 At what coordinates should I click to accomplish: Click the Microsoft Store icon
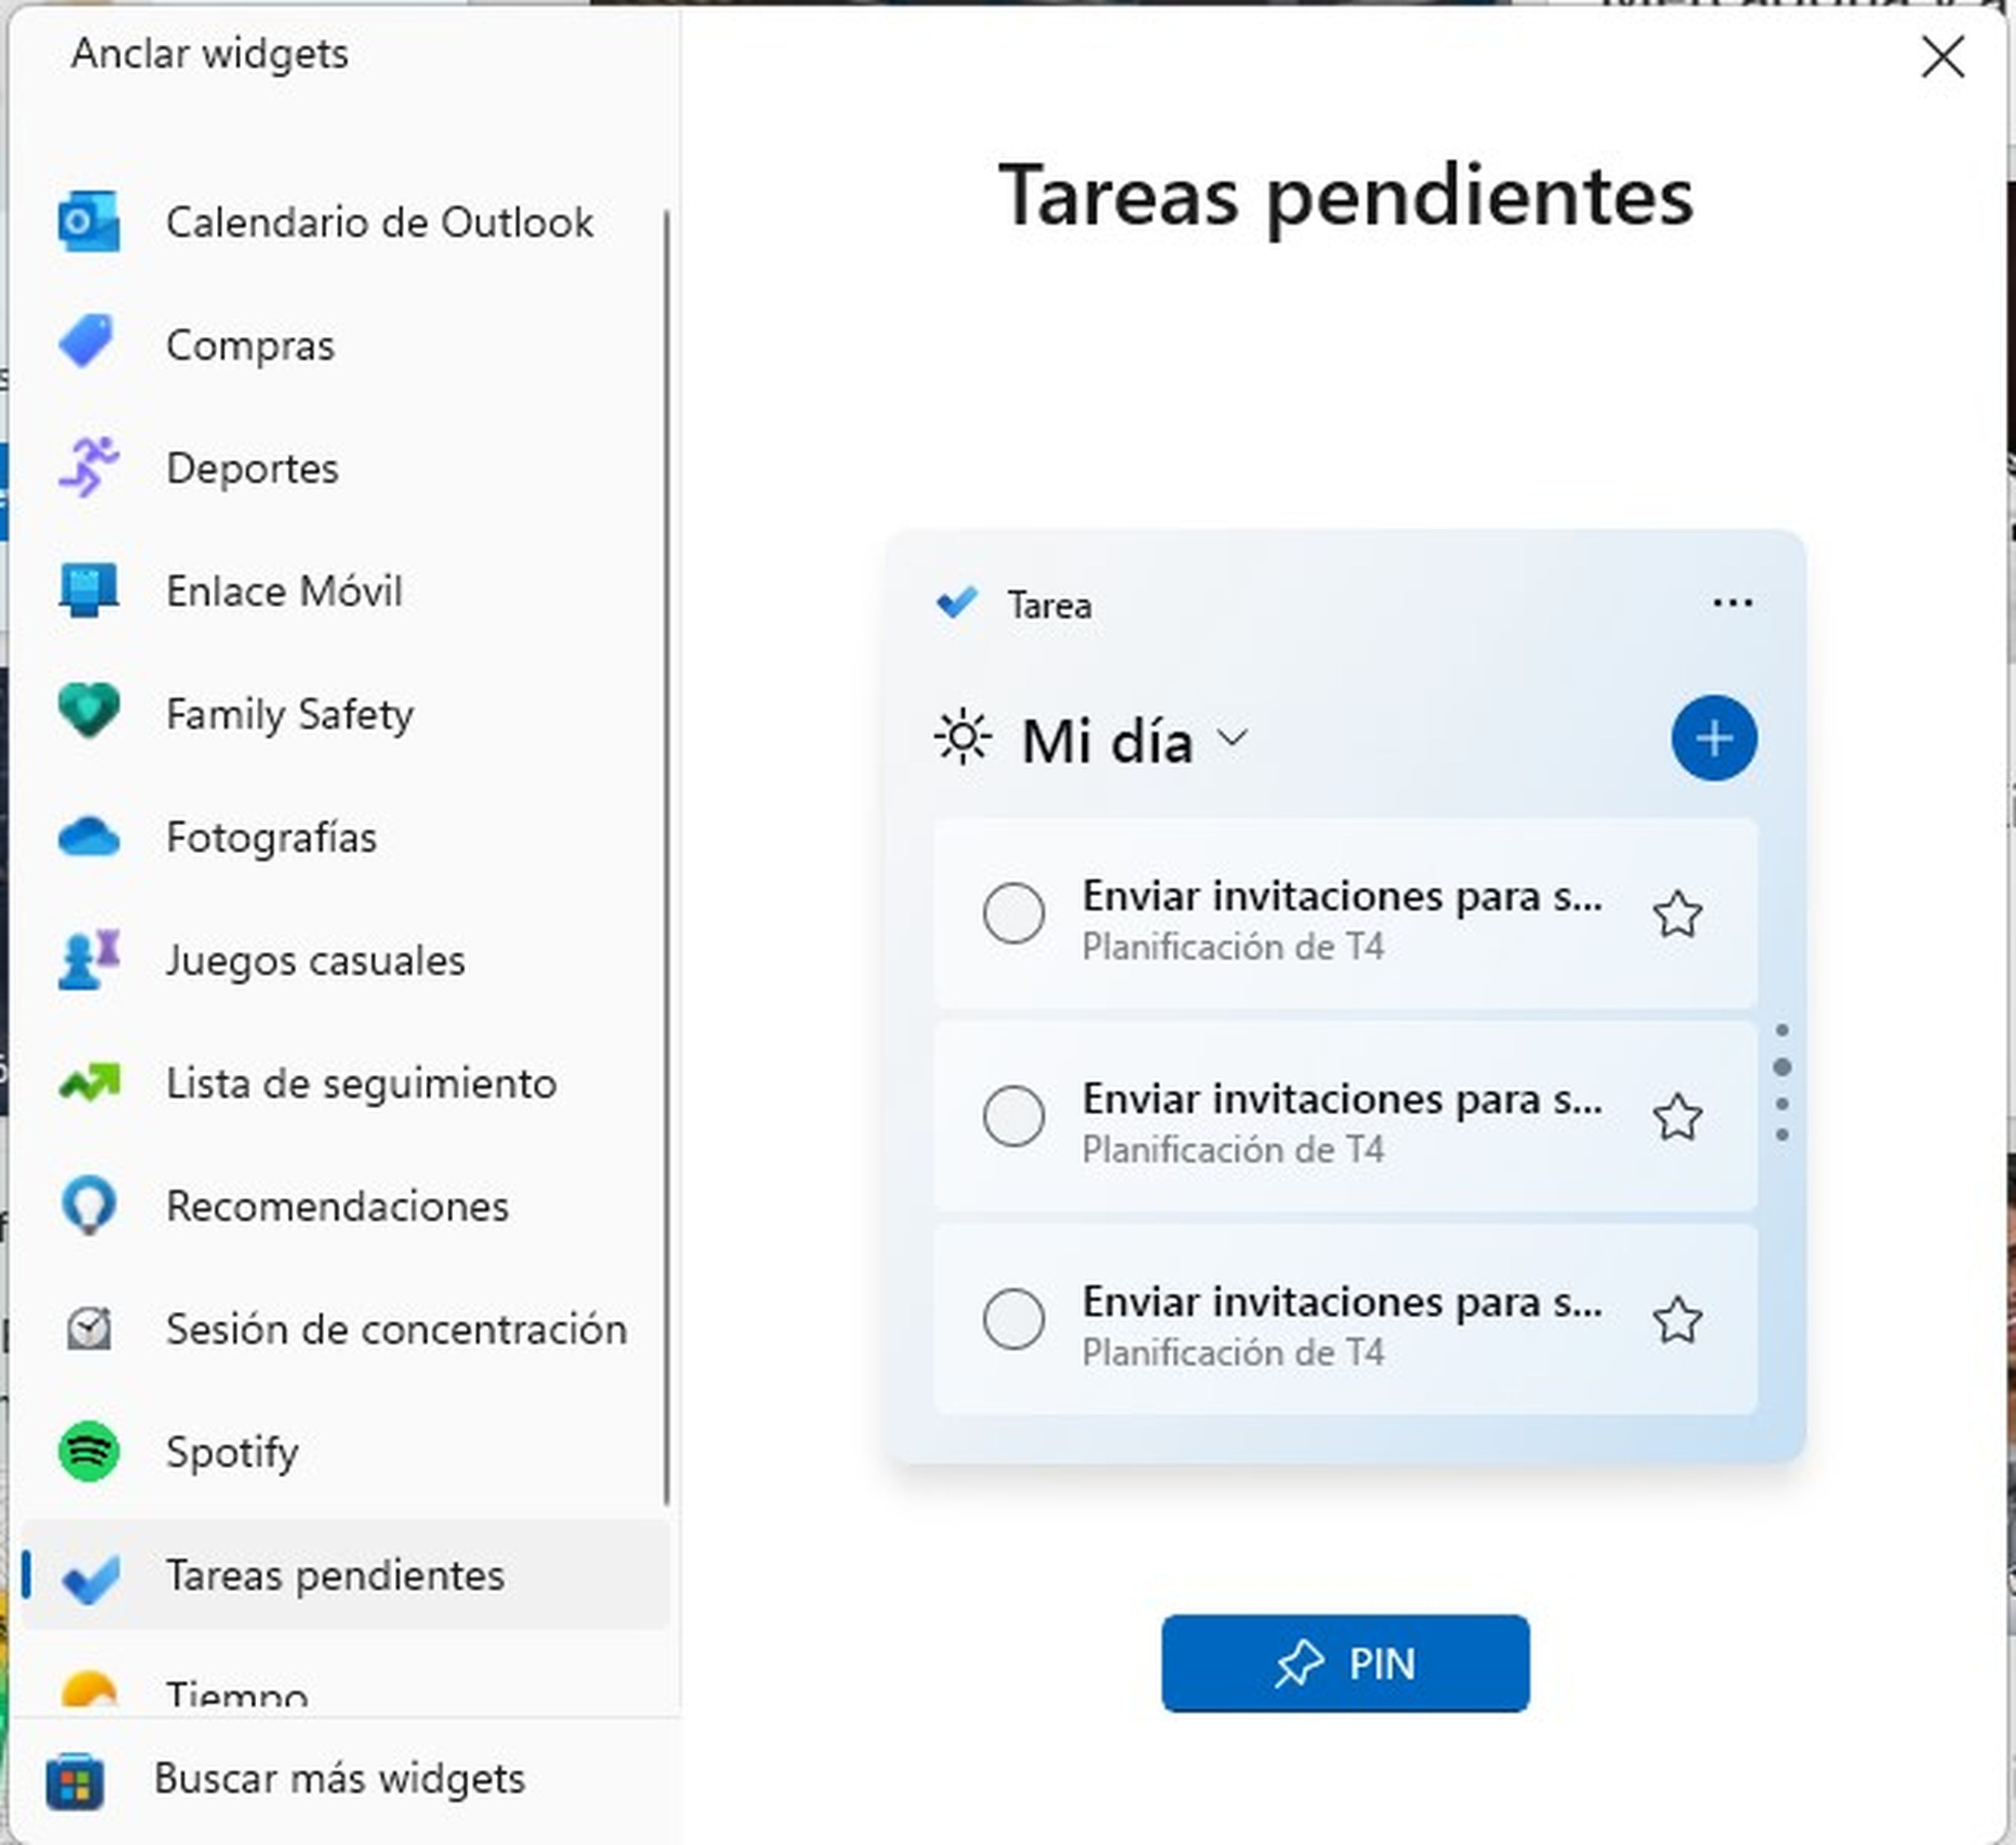(75, 1782)
